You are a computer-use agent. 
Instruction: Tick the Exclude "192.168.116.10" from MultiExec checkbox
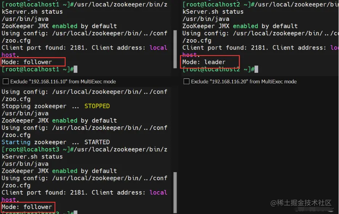click(x=6, y=81)
